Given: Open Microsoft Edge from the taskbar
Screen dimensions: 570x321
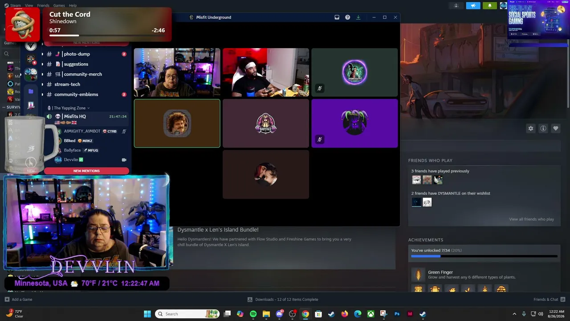Looking at the screenshot, I should [x=358, y=314].
